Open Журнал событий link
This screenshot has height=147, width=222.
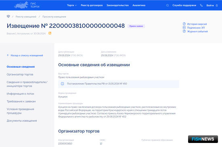click(197, 31)
